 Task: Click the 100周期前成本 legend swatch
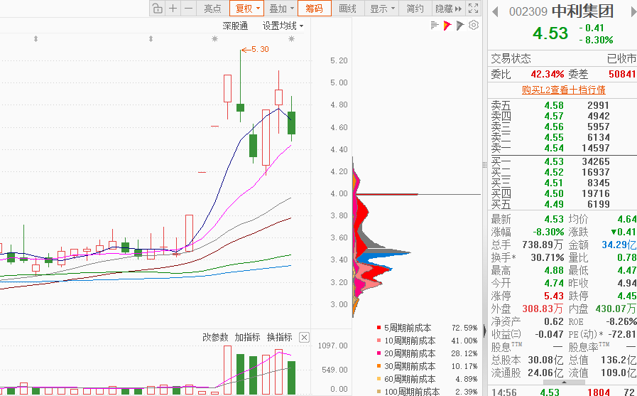tap(379, 392)
